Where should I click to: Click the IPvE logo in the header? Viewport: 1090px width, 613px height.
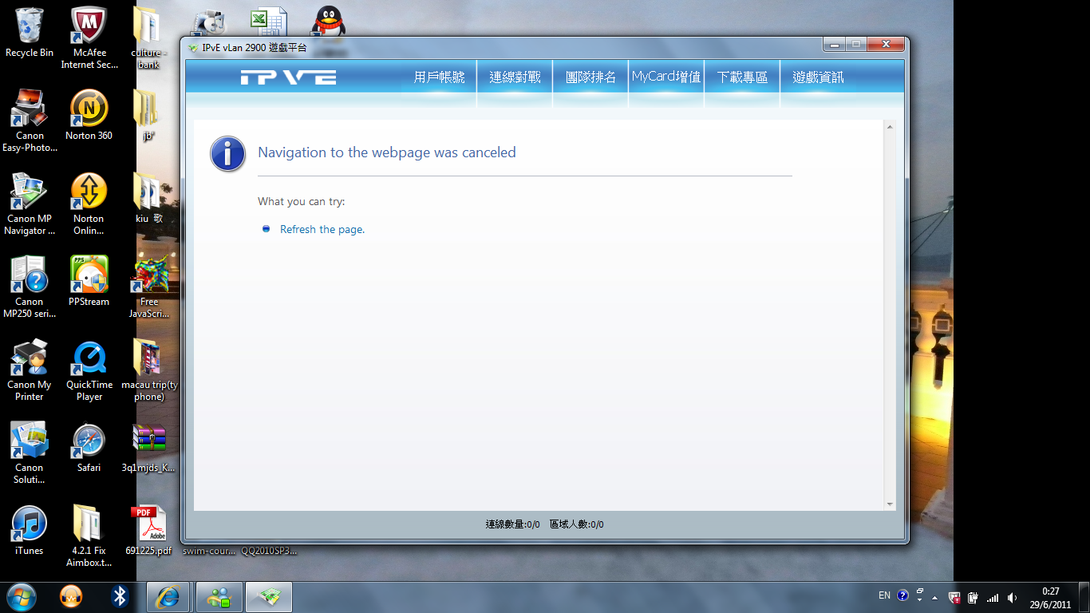click(x=288, y=77)
